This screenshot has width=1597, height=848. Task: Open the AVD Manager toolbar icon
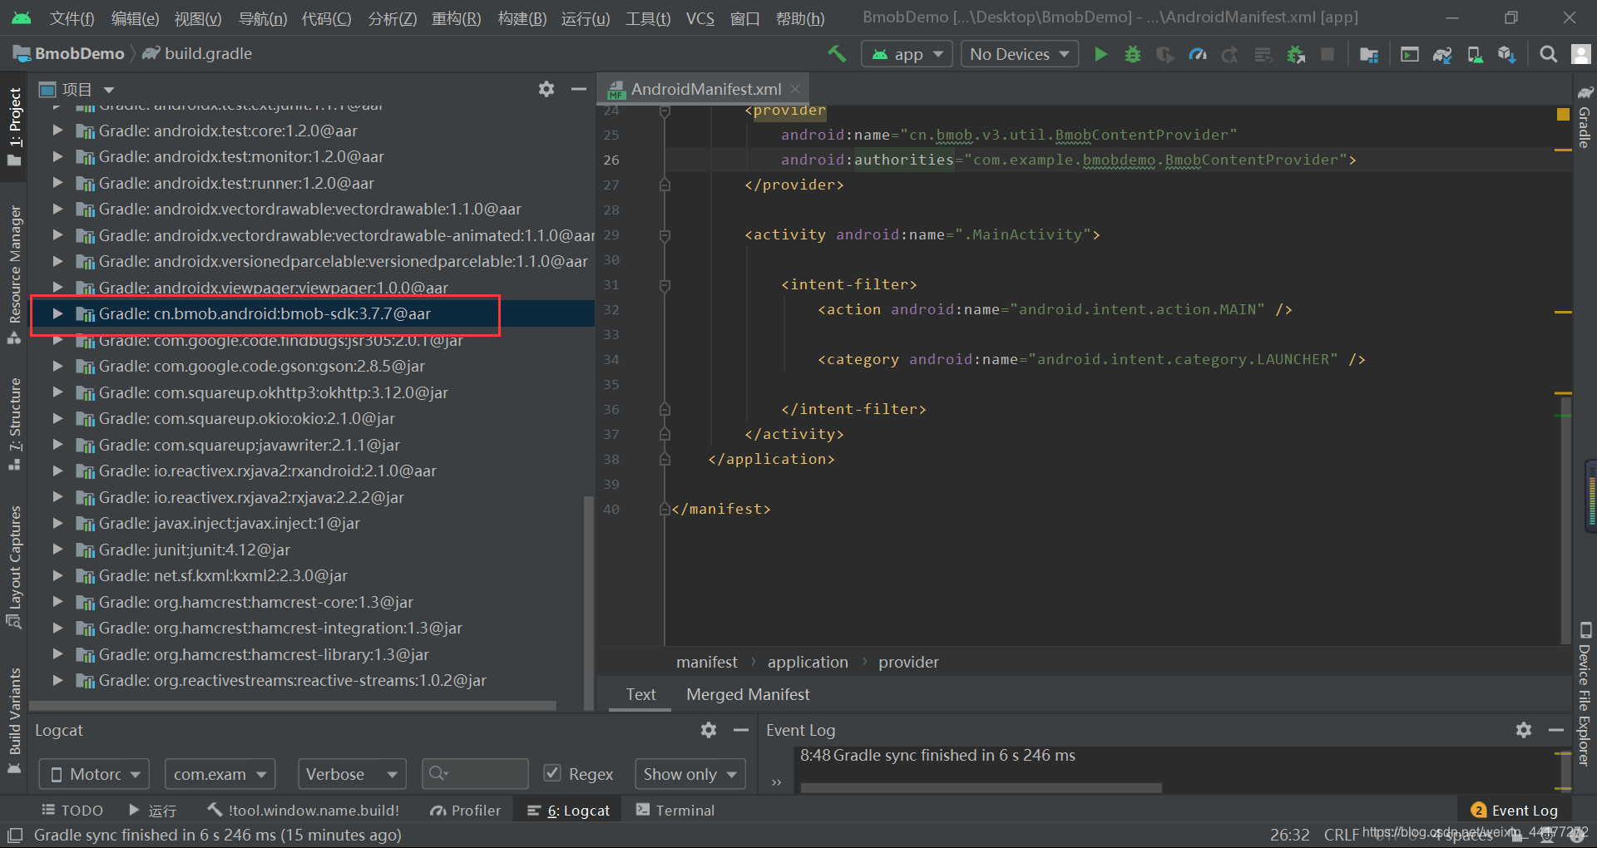tap(1475, 54)
